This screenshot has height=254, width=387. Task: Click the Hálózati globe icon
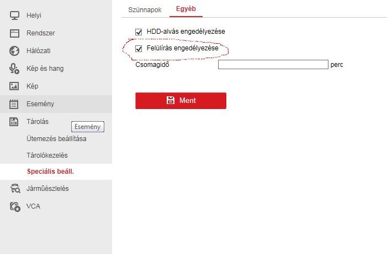click(x=14, y=51)
